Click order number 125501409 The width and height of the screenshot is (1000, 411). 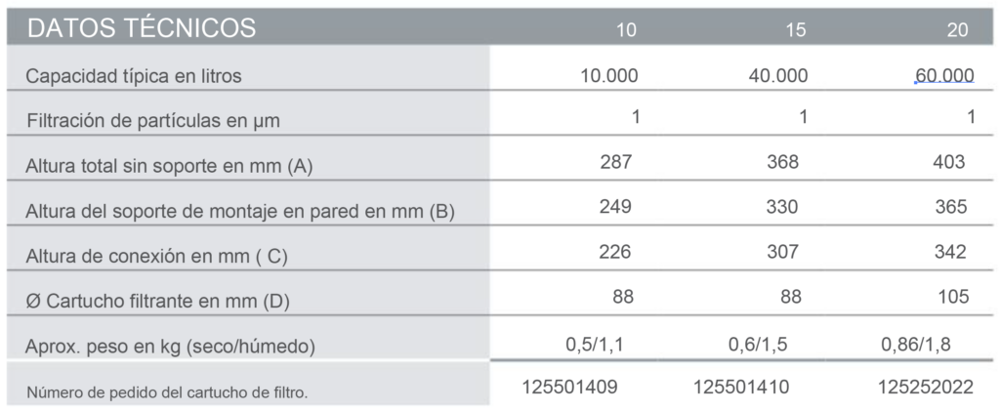[571, 388]
